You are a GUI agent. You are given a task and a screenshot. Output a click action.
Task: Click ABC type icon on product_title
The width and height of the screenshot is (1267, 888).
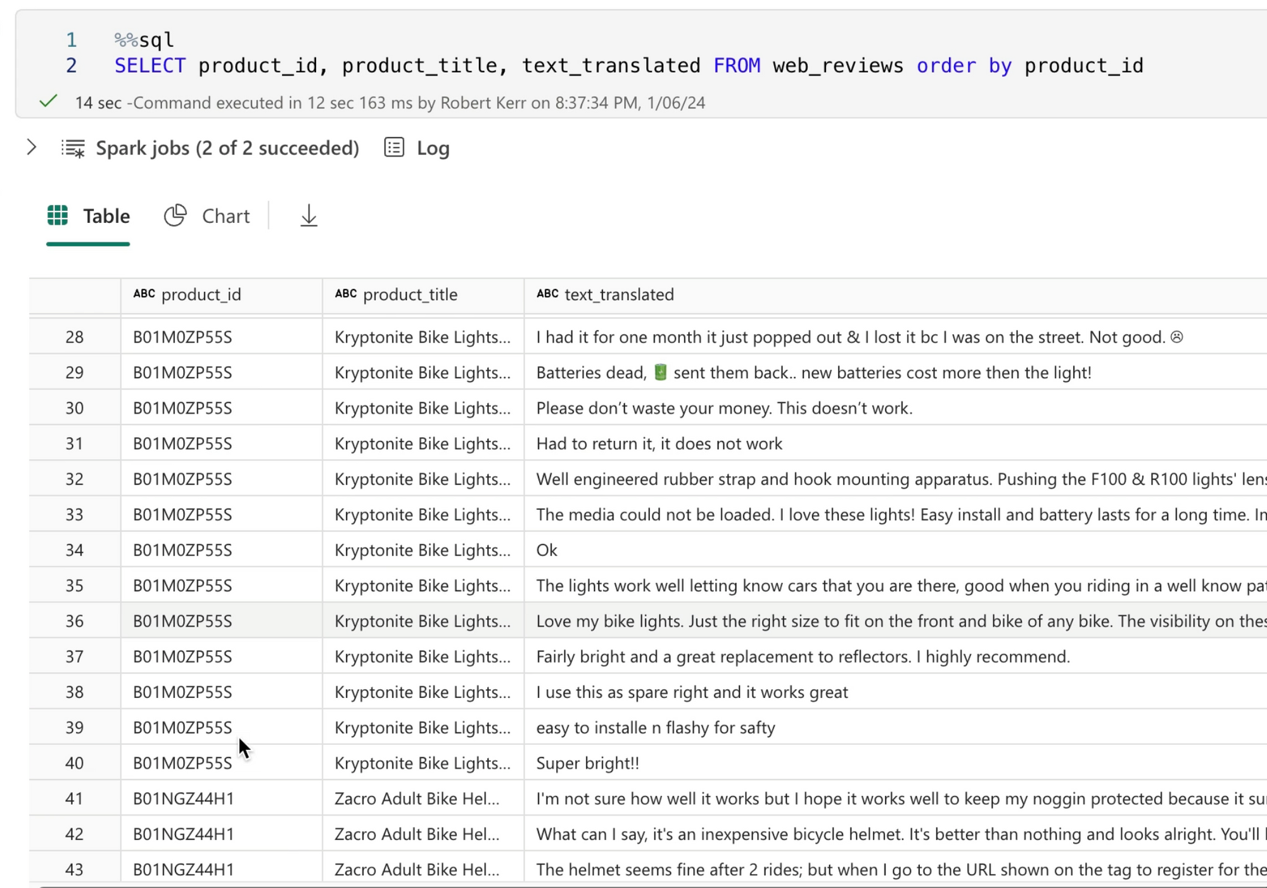pyautogui.click(x=346, y=294)
